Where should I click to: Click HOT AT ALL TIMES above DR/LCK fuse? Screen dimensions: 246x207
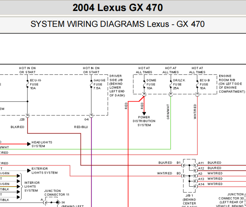(x=170, y=70)
